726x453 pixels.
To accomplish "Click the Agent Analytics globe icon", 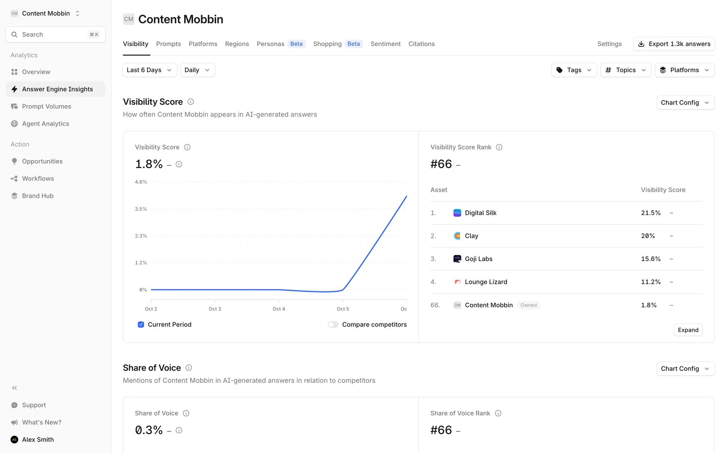I will (x=14, y=124).
